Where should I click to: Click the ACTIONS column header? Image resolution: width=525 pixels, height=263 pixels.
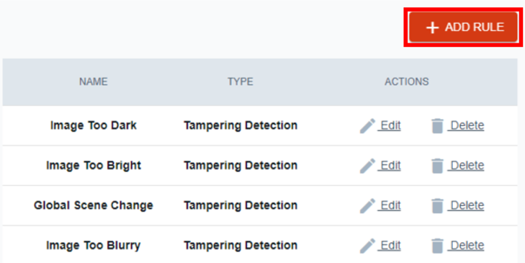point(406,81)
